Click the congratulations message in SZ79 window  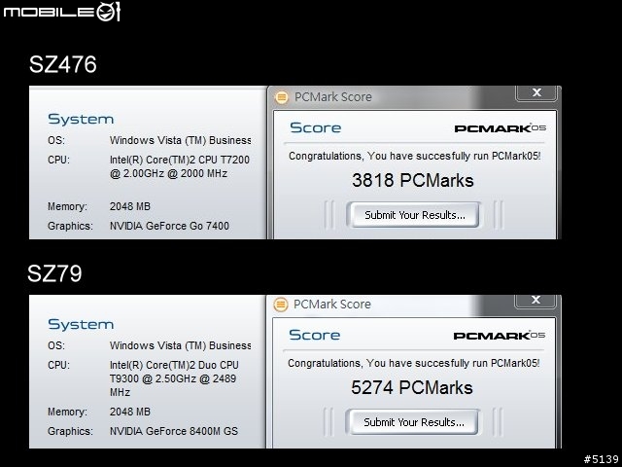click(414, 363)
